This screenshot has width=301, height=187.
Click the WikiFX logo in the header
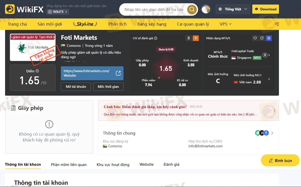(24, 9)
